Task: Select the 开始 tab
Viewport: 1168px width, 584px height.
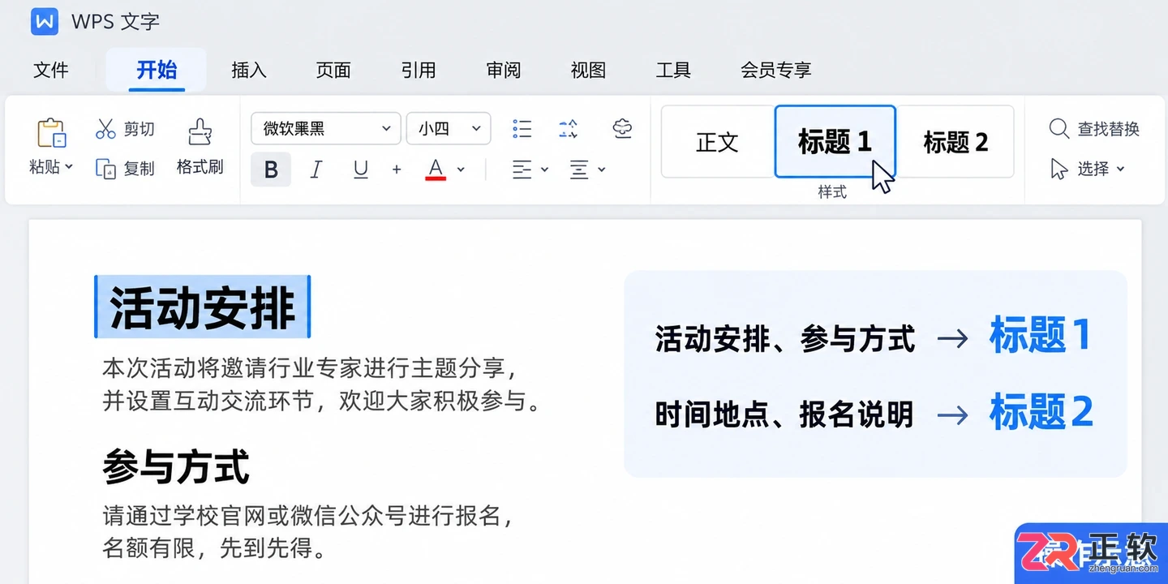Action: coord(157,70)
